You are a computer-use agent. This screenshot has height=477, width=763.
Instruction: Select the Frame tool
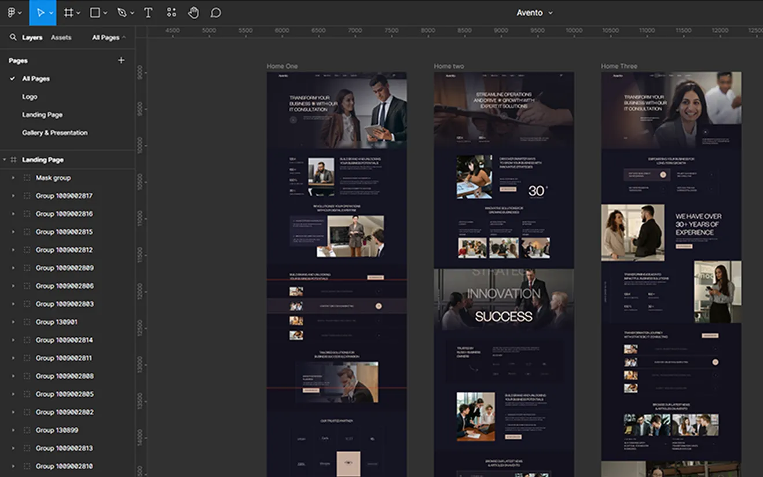pyautogui.click(x=68, y=13)
